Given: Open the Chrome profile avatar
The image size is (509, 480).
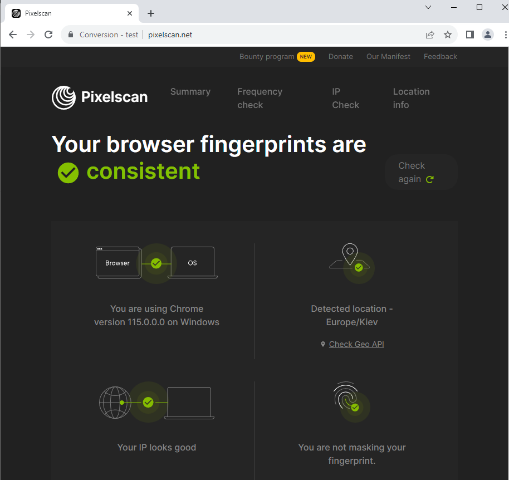Looking at the screenshot, I should coord(488,35).
